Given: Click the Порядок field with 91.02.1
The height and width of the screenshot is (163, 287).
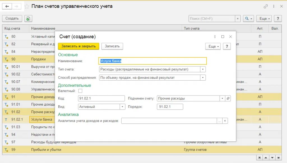Looking at the screenshot, I should click(x=170, y=107).
